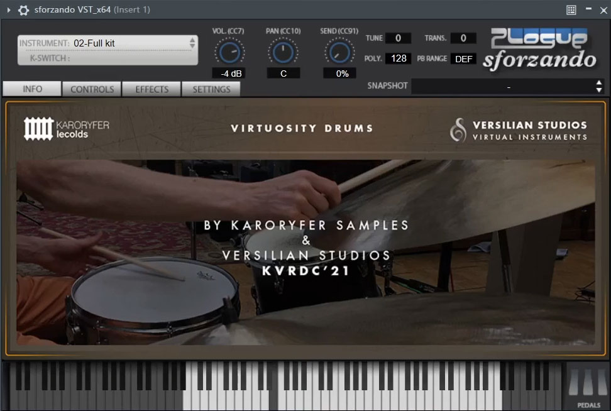Click the SNAPSHOT label
The width and height of the screenshot is (611, 411).
[x=387, y=85]
